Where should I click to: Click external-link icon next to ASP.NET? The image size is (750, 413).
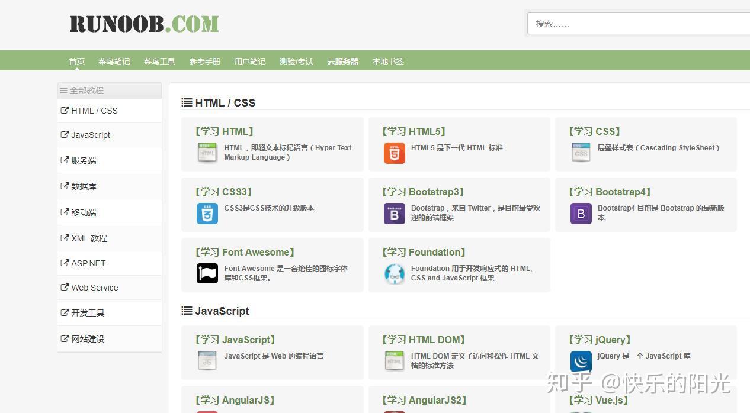pyautogui.click(x=65, y=263)
